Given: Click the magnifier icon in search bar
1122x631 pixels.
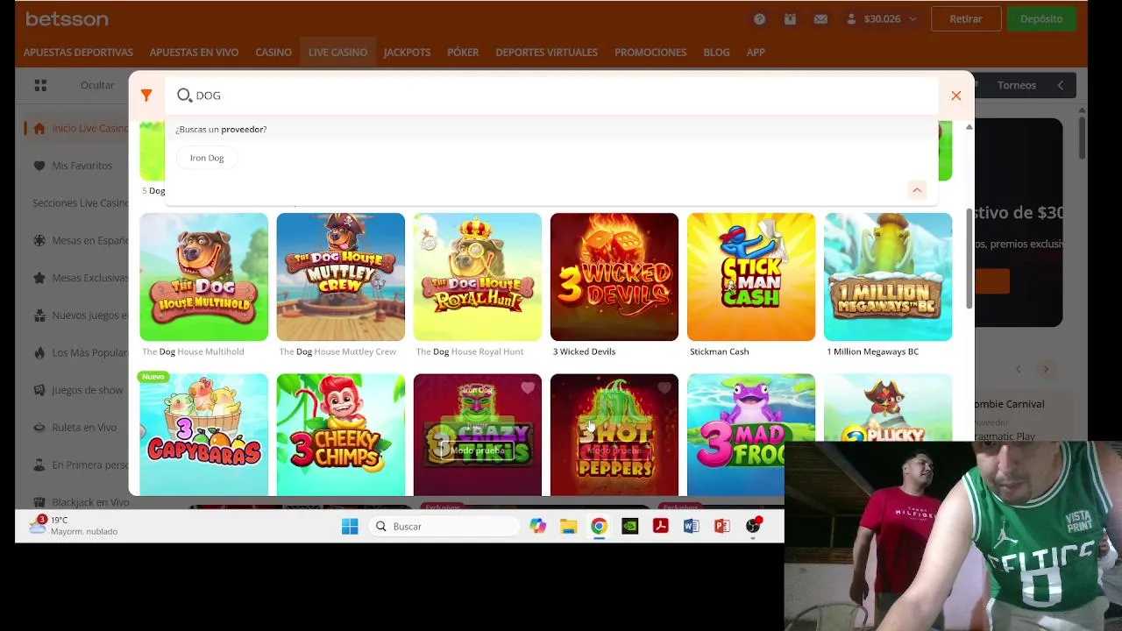Looking at the screenshot, I should (x=184, y=96).
